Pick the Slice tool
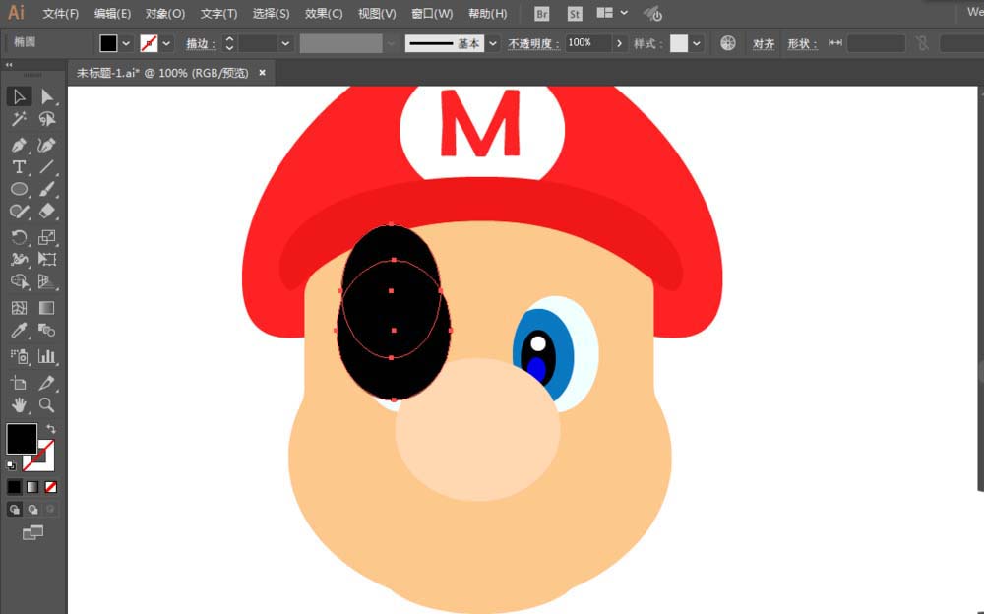984x614 pixels. click(47, 383)
